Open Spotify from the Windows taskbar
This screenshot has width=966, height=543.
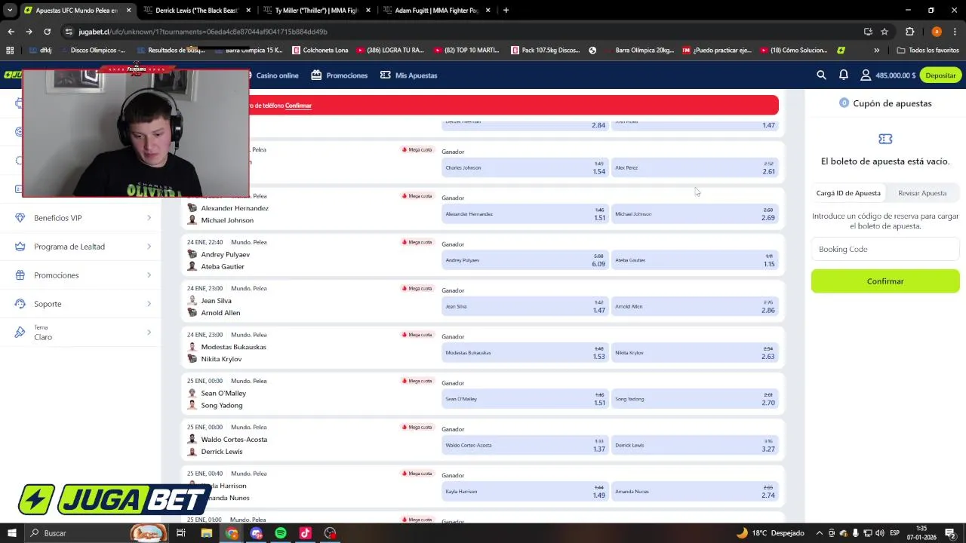coord(281,533)
